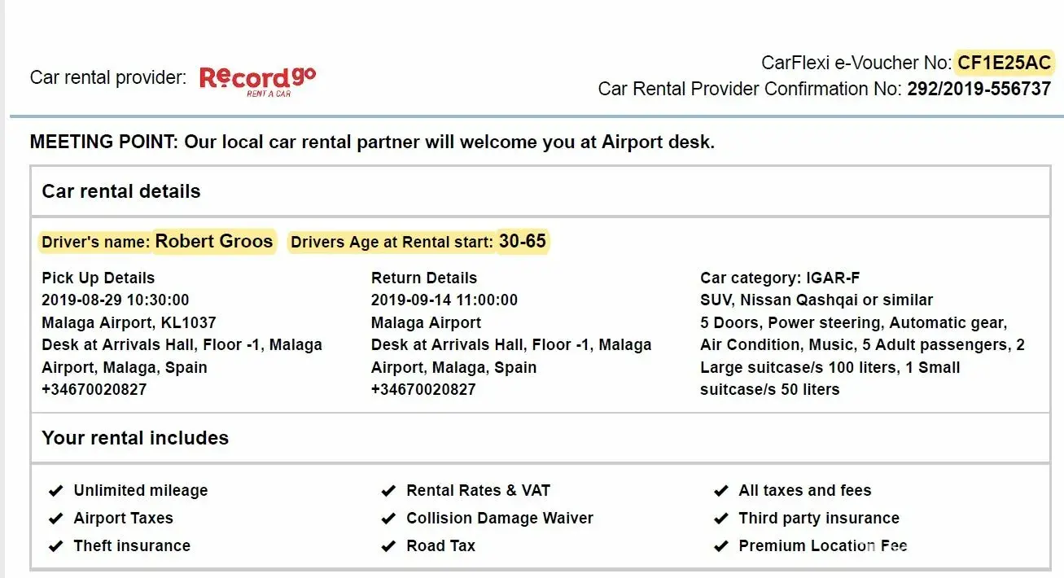Click the return details phone number
This screenshot has height=578, width=1064.
click(x=423, y=389)
